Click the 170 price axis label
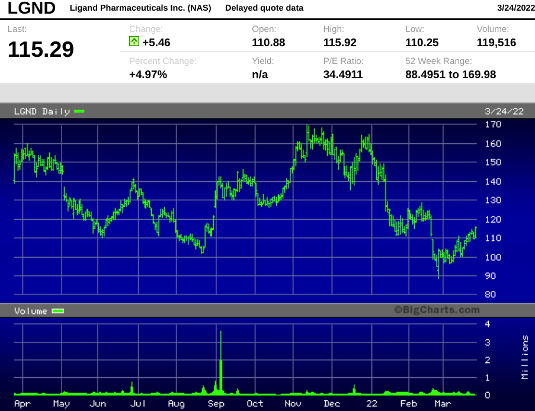 tap(493, 124)
